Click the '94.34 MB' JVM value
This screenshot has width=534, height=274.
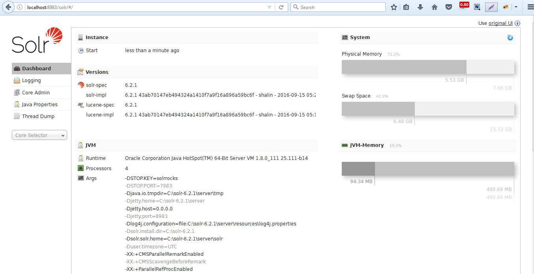coord(361,182)
